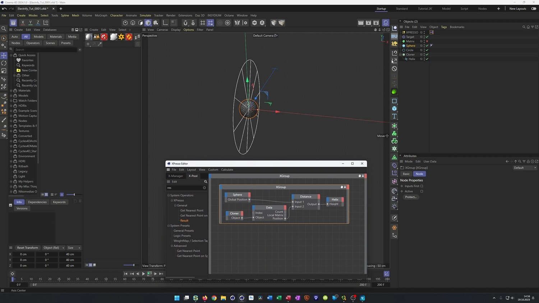
Task: Collapse the XPresso tree node
Action: click(172, 200)
